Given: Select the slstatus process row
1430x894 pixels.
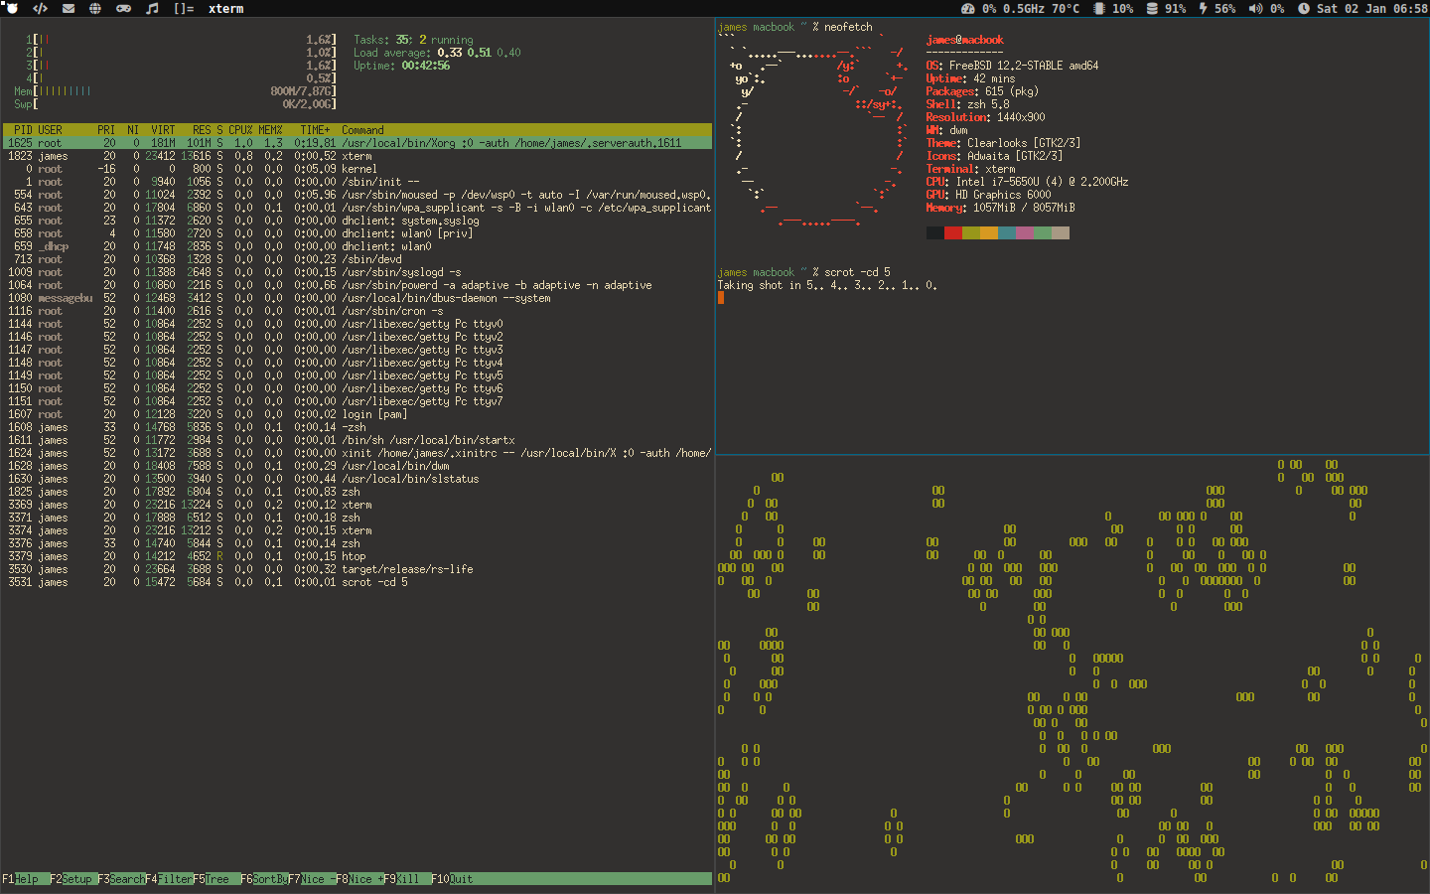Looking at the screenshot, I should [357, 479].
